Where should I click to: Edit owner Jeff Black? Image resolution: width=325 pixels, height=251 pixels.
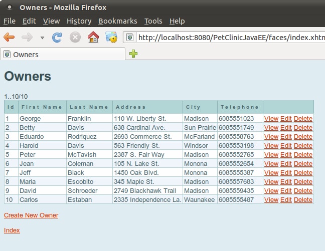pos(286,173)
